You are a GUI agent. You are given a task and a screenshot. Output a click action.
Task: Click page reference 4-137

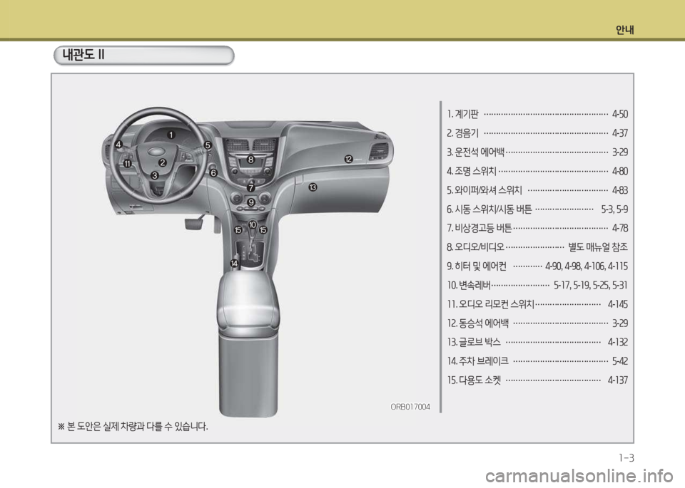[x=618, y=380]
